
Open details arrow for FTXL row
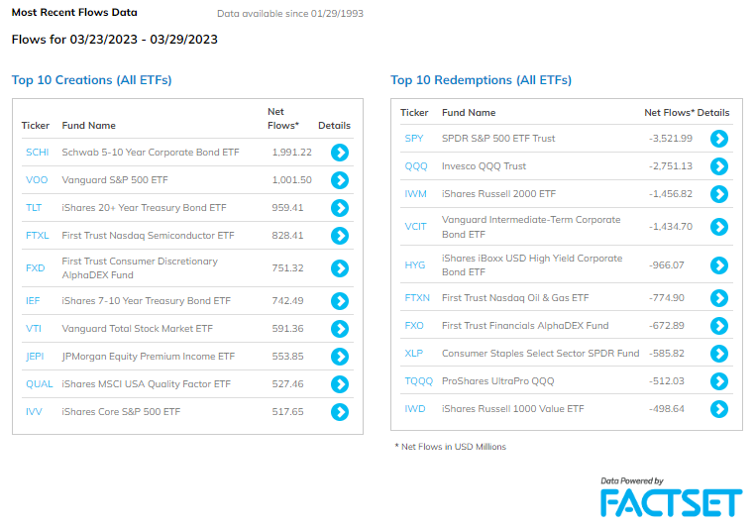click(340, 236)
